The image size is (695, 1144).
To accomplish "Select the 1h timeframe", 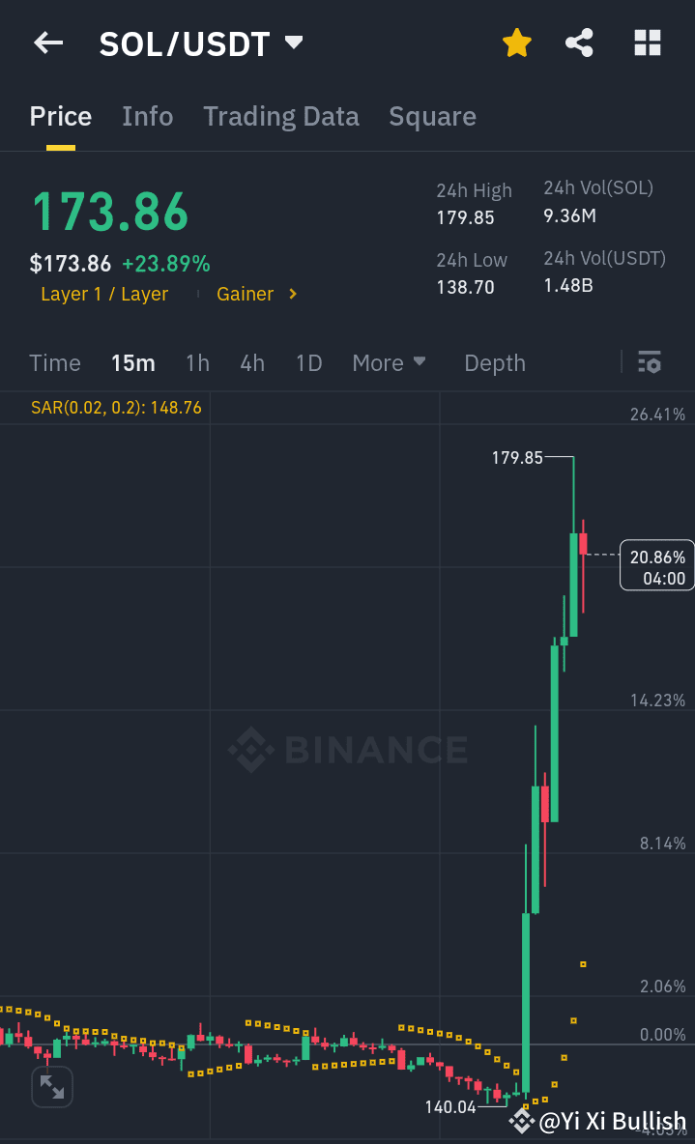I will 197,362.
